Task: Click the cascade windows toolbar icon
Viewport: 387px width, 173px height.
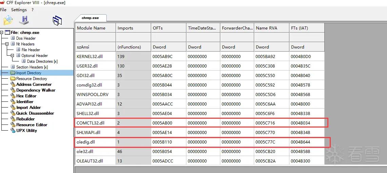Action: 57,21
